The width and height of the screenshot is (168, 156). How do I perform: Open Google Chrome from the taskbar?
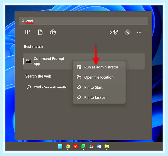pos(68,146)
